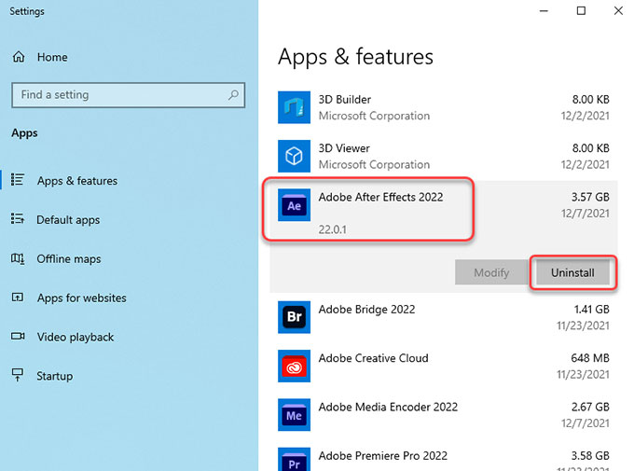Click the 3.58 GB size value
Image resolution: width=634 pixels, height=471 pixels.
(x=590, y=456)
